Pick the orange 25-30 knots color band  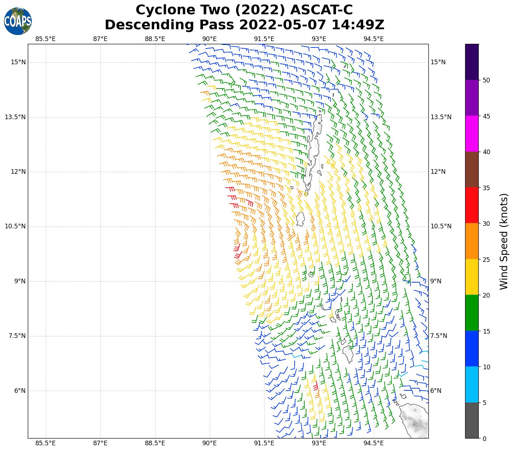[472, 241]
